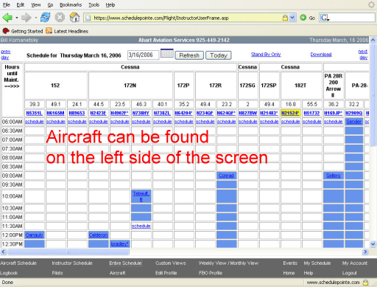
Task: Open the Stand By Only link
Action: [266, 55]
